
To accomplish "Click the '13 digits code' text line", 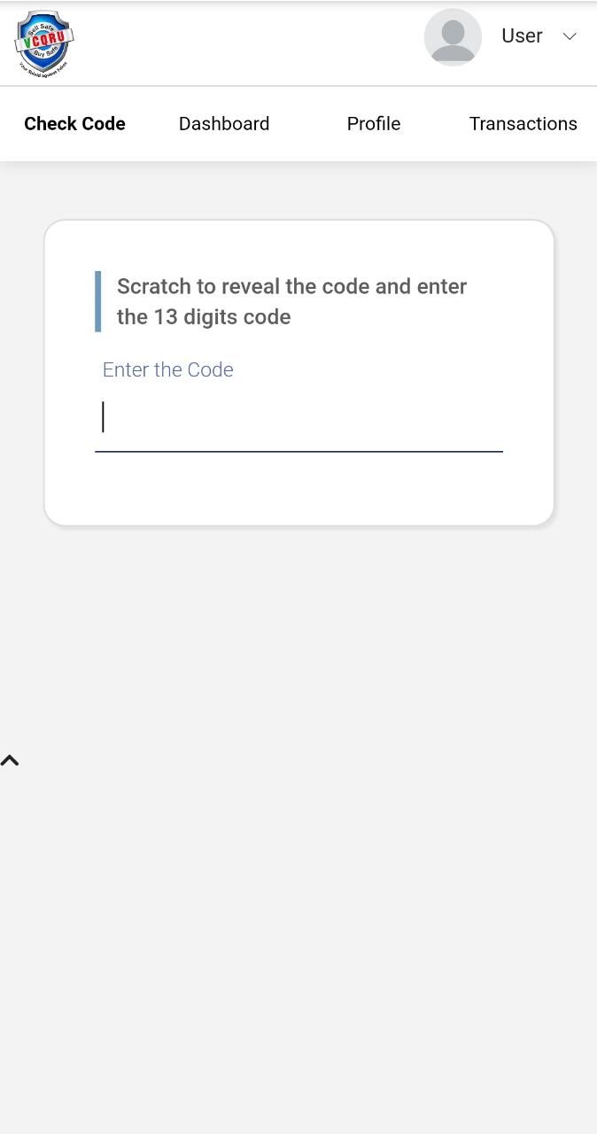I will [x=204, y=316].
